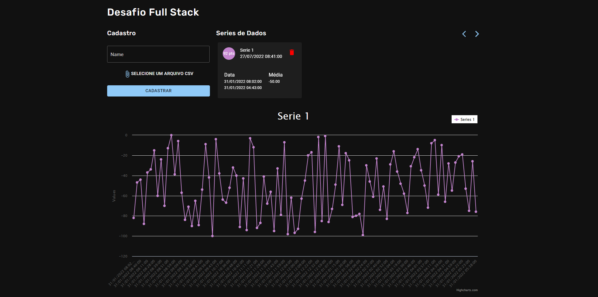Screen dimensions: 598x297
Task: Click the purple 92 pts avatar badge
Action: point(229,54)
